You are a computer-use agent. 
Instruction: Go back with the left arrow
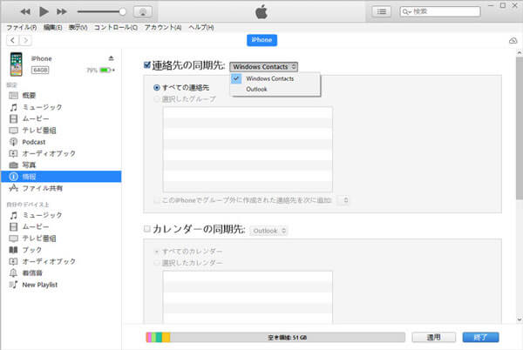coord(13,40)
